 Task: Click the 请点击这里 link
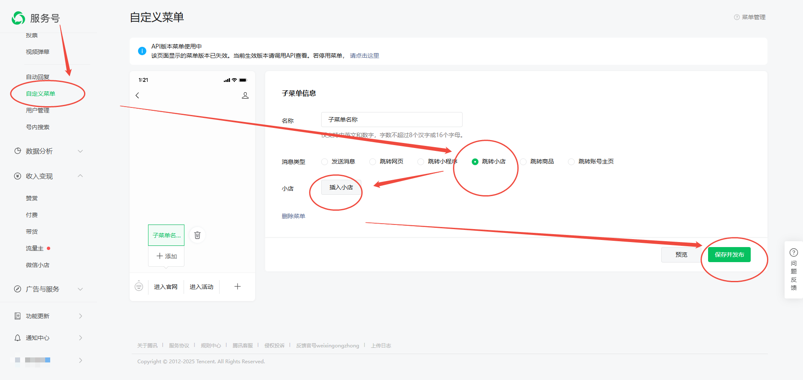(x=364, y=56)
